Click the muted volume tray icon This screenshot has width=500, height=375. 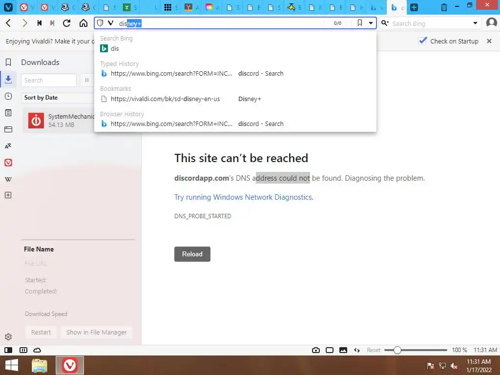(x=454, y=366)
